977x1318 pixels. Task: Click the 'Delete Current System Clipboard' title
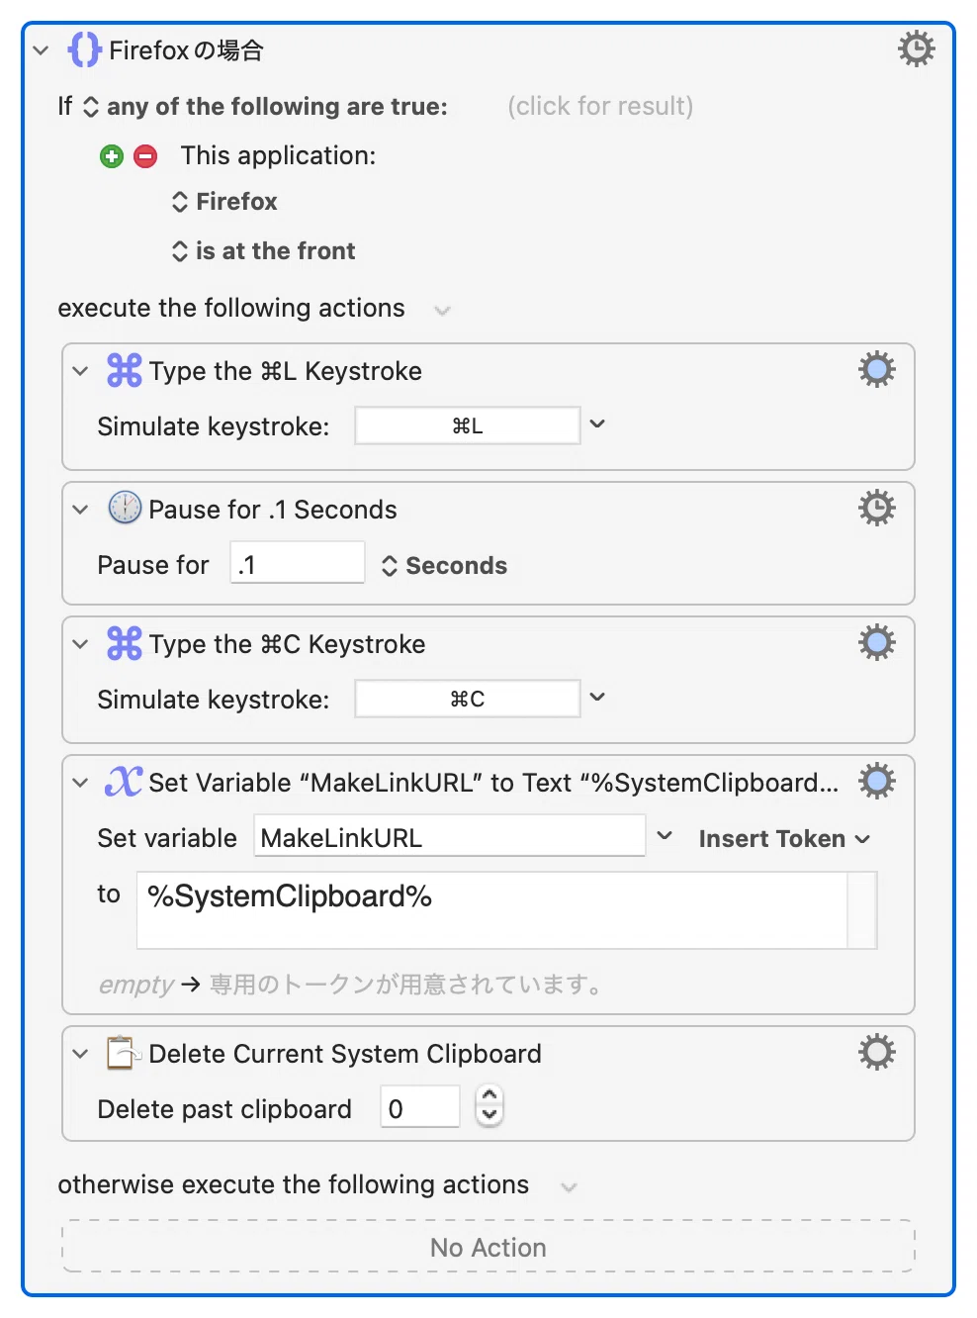tap(345, 1054)
